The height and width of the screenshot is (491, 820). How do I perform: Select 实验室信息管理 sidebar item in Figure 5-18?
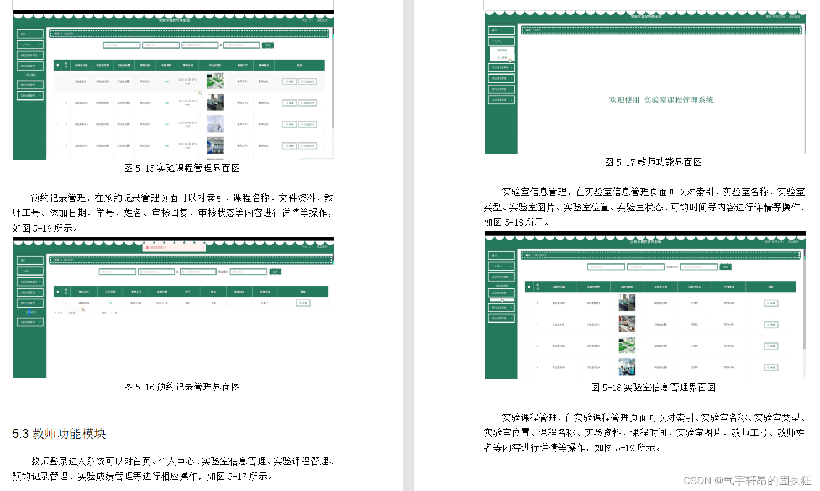pyautogui.click(x=501, y=277)
